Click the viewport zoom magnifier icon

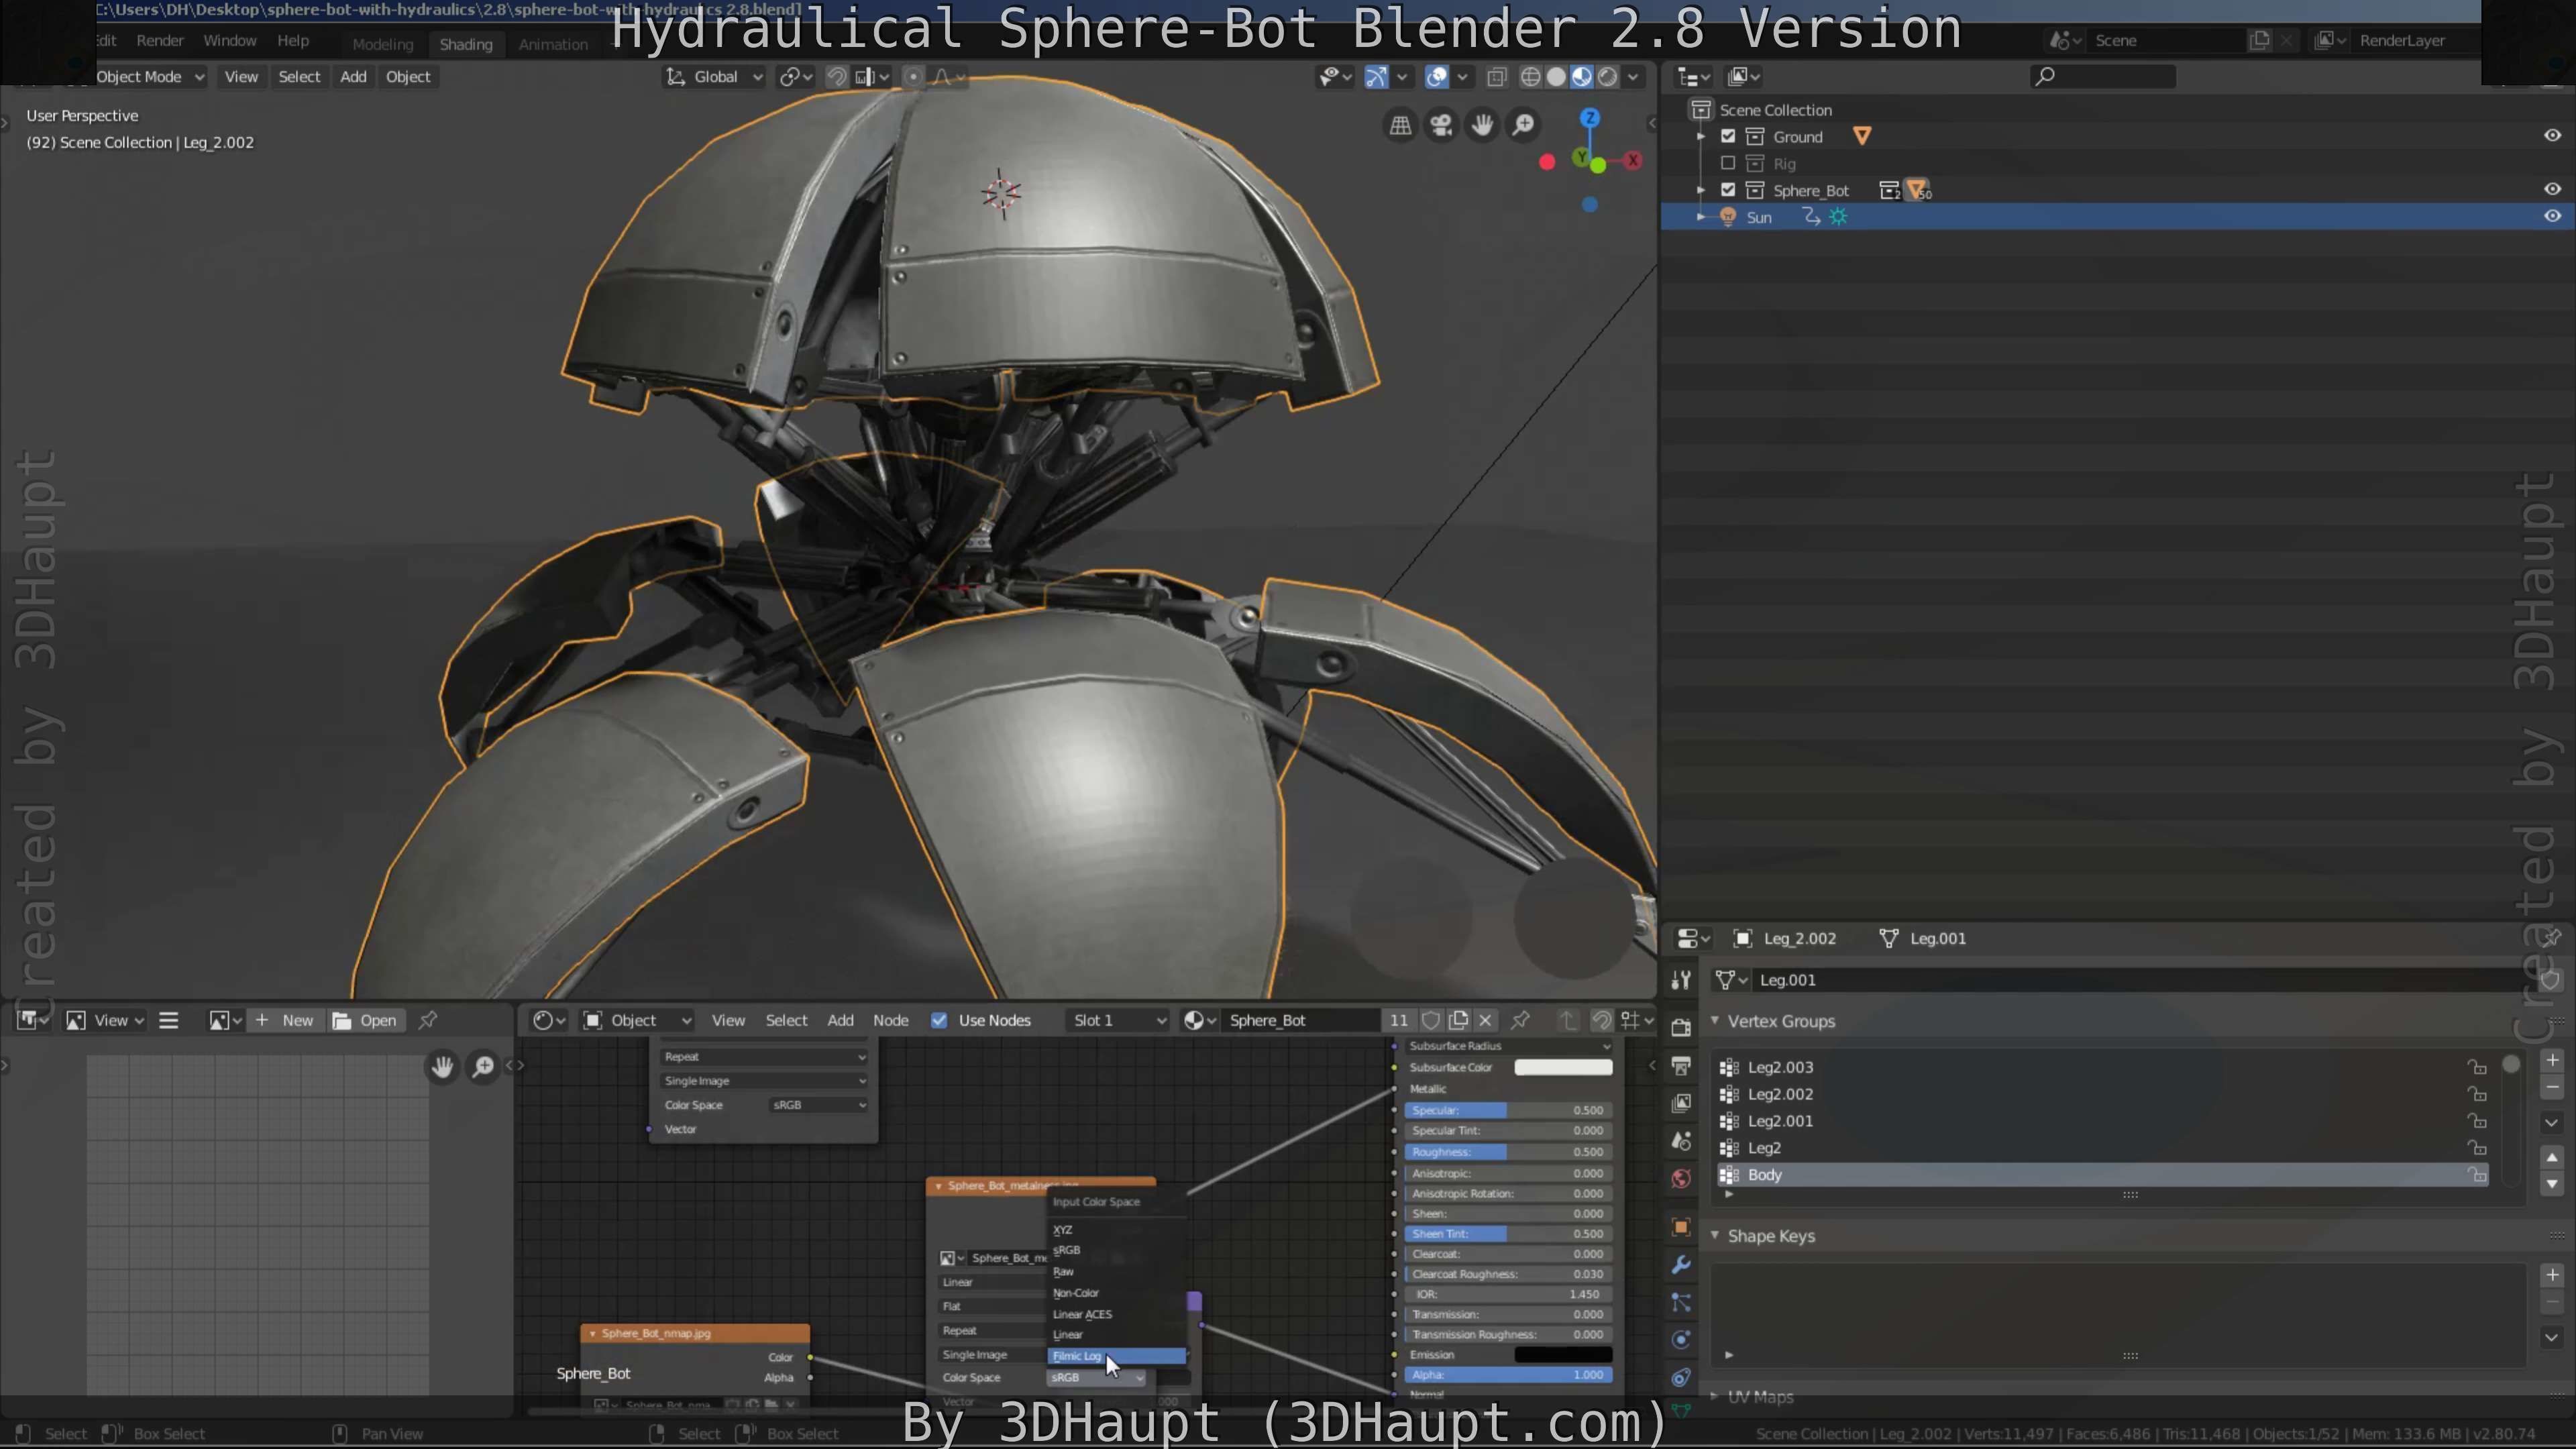click(x=1523, y=125)
